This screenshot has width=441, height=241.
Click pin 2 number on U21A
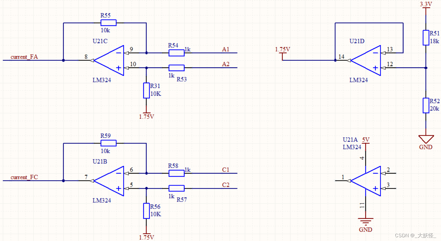(388, 170)
